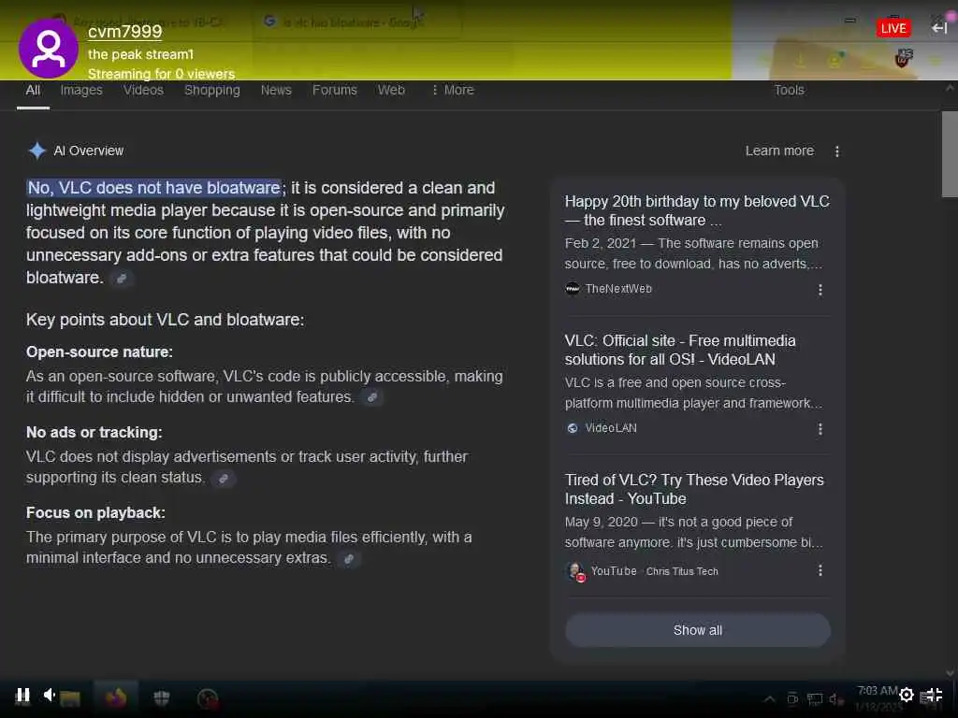
Task: Open 'Tired of VLC? Try These Video Players' result
Action: coord(694,489)
